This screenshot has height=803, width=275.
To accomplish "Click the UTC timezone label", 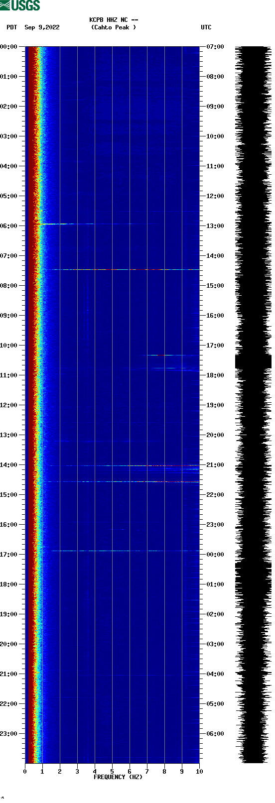I will tap(206, 27).
